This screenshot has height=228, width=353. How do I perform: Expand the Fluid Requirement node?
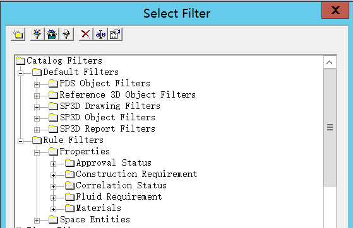53,198
